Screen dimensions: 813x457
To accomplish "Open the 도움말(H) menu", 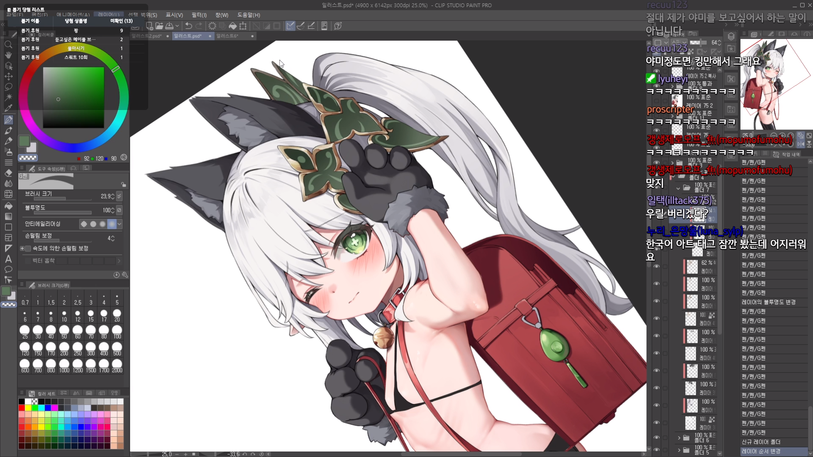I will coord(249,15).
